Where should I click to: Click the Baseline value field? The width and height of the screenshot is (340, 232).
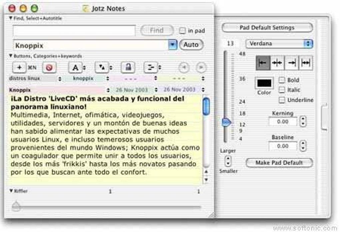tap(283, 146)
